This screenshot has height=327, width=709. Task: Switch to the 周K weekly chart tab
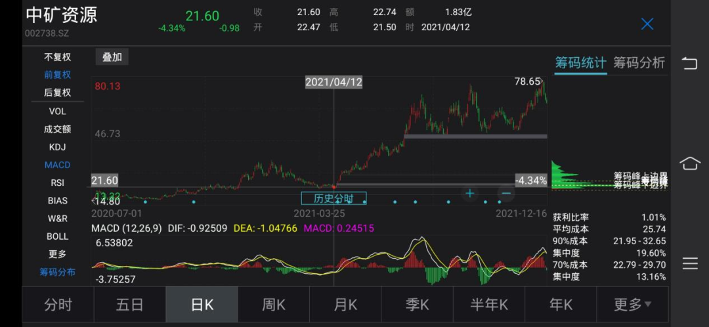pyautogui.click(x=273, y=305)
